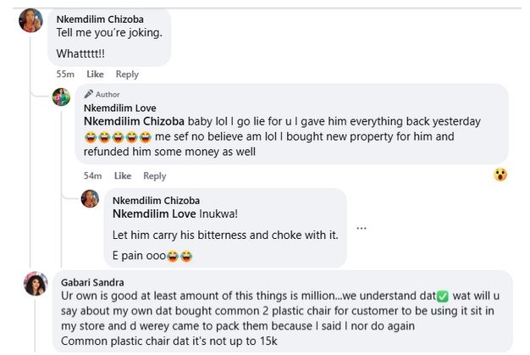Open Nkemdilim Love's profile picture beside Author reply
The width and height of the screenshot is (530, 355).
(x=61, y=97)
